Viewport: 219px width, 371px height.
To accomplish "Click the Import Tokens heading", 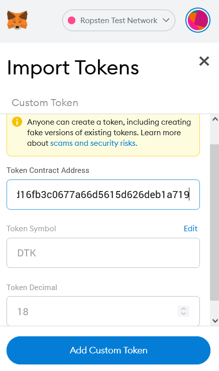I will click(73, 68).
